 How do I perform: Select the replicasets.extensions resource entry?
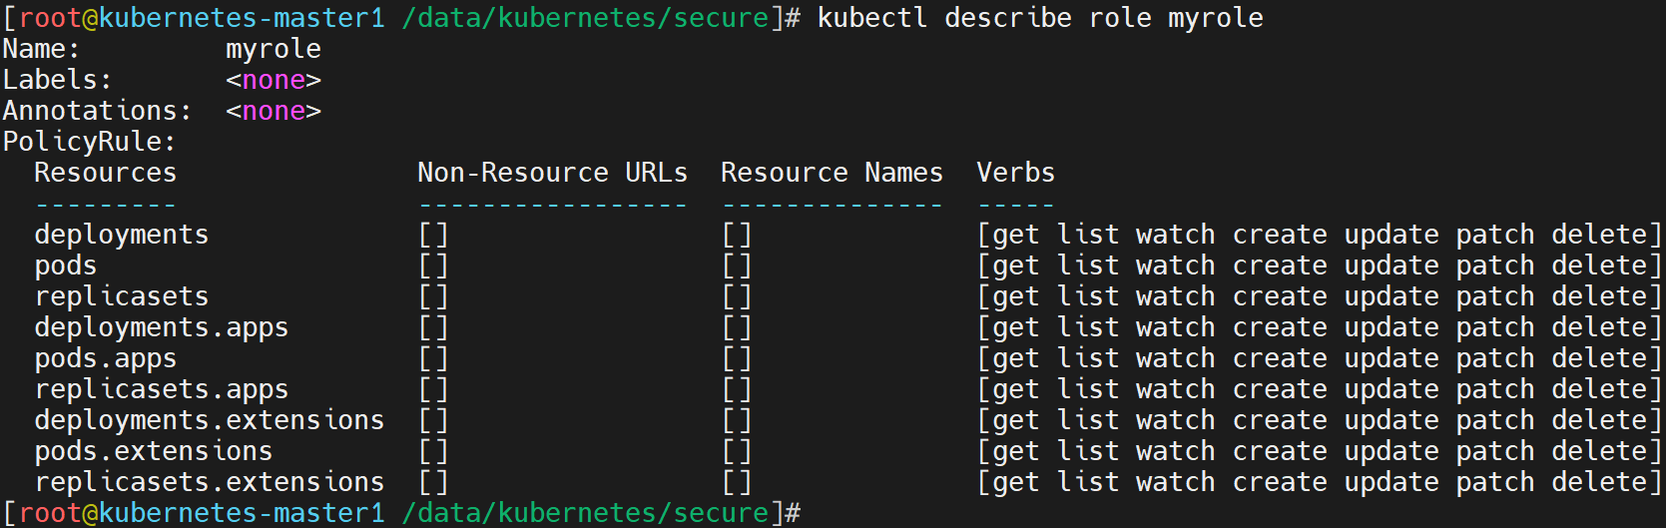pos(209,482)
